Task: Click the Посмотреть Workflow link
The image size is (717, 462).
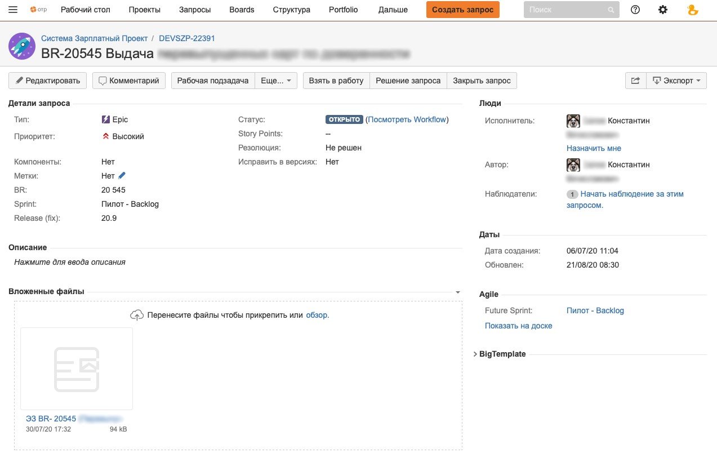Action: point(407,119)
